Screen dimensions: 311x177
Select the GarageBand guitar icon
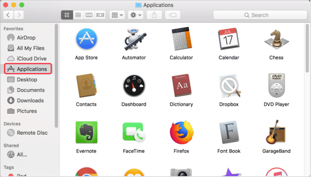pos(276,132)
